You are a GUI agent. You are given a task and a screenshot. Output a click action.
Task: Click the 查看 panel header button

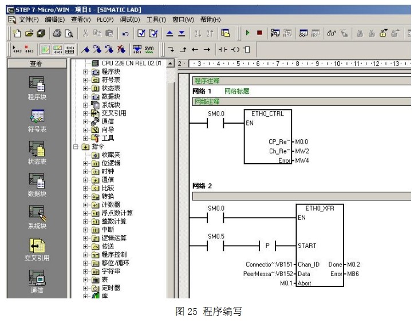point(37,64)
